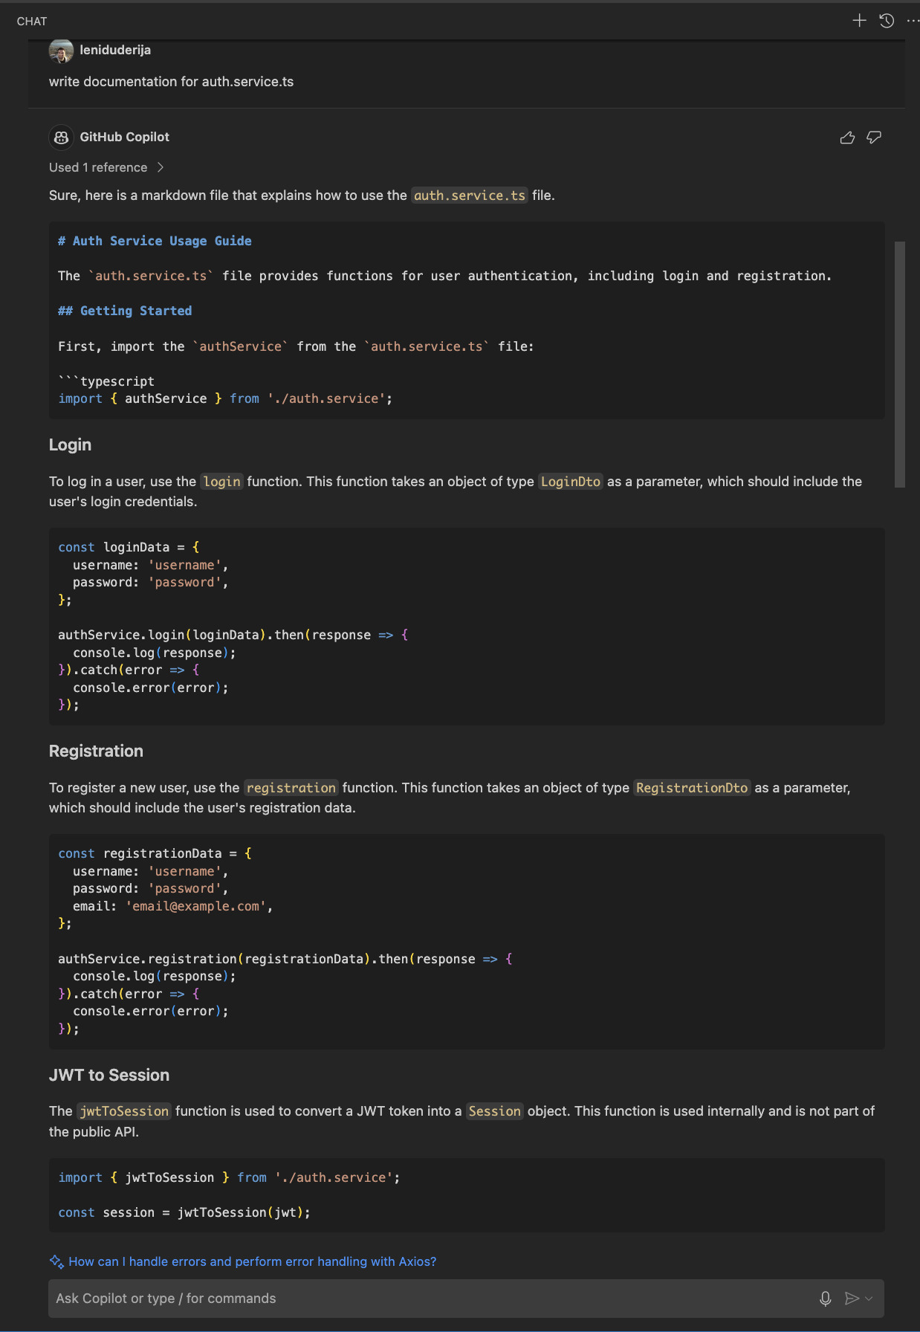Click the registration inline code symbol
The width and height of the screenshot is (920, 1332).
tap(291, 788)
